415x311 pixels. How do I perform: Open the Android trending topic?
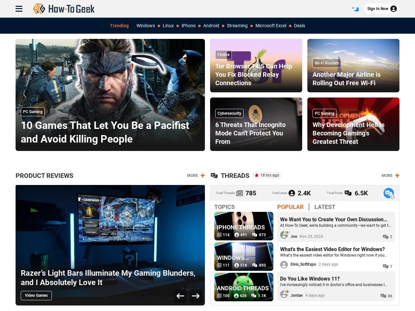click(x=211, y=26)
